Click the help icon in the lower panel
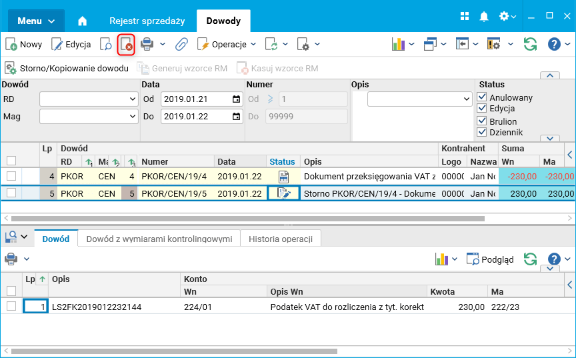576x358 pixels. 554,259
